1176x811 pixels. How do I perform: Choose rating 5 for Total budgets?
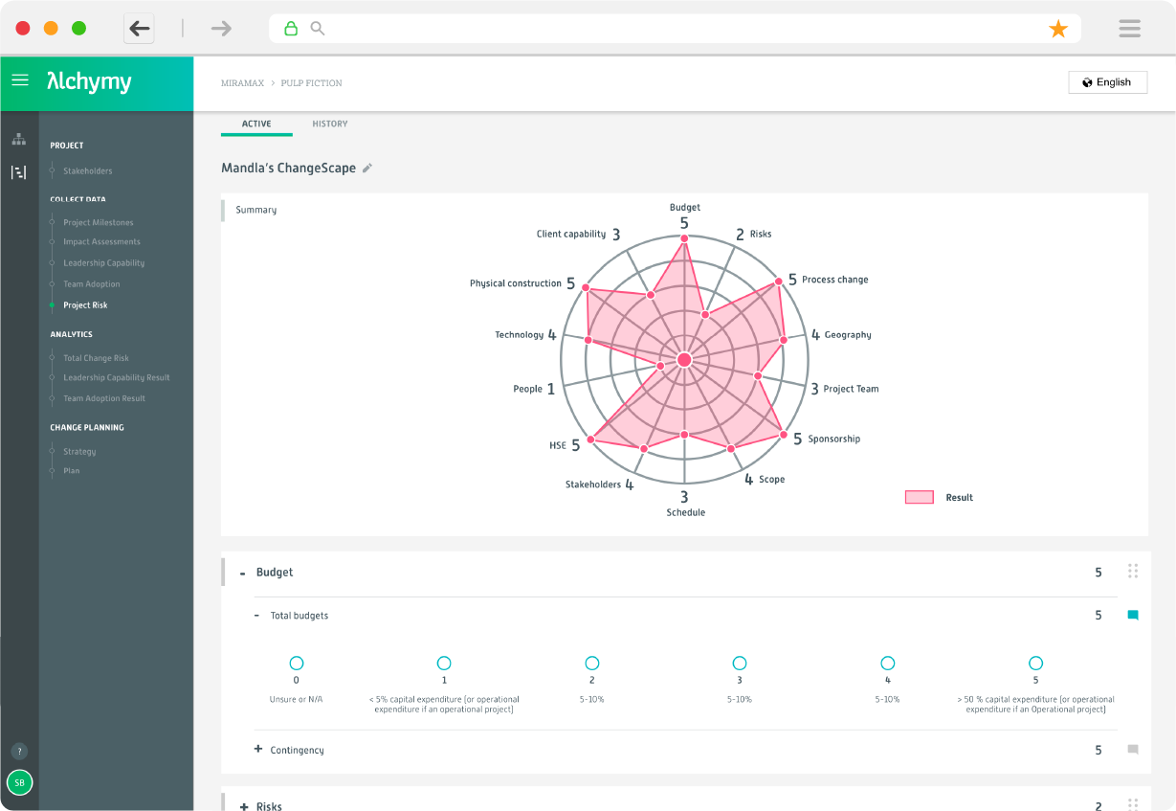(1035, 663)
